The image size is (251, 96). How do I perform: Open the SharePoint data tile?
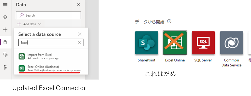coord(147,43)
